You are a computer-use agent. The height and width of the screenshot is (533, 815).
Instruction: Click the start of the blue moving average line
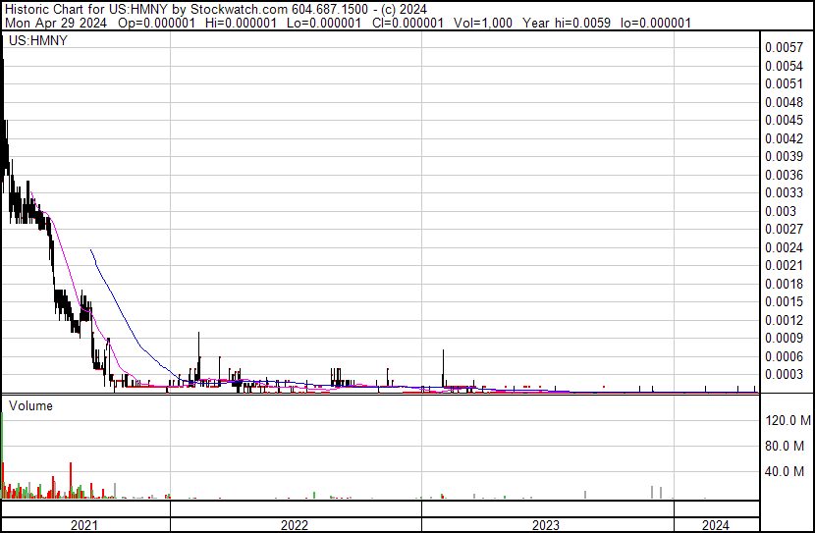pos(91,250)
